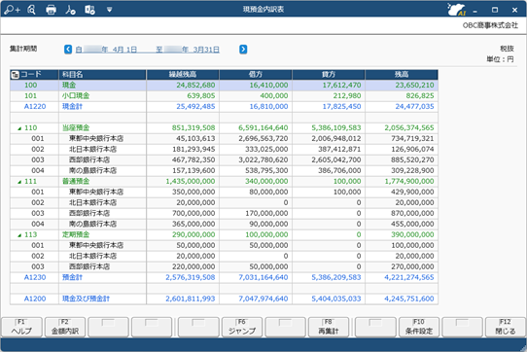
Task: Click the F6 ジャンプ button
Action: (x=242, y=327)
